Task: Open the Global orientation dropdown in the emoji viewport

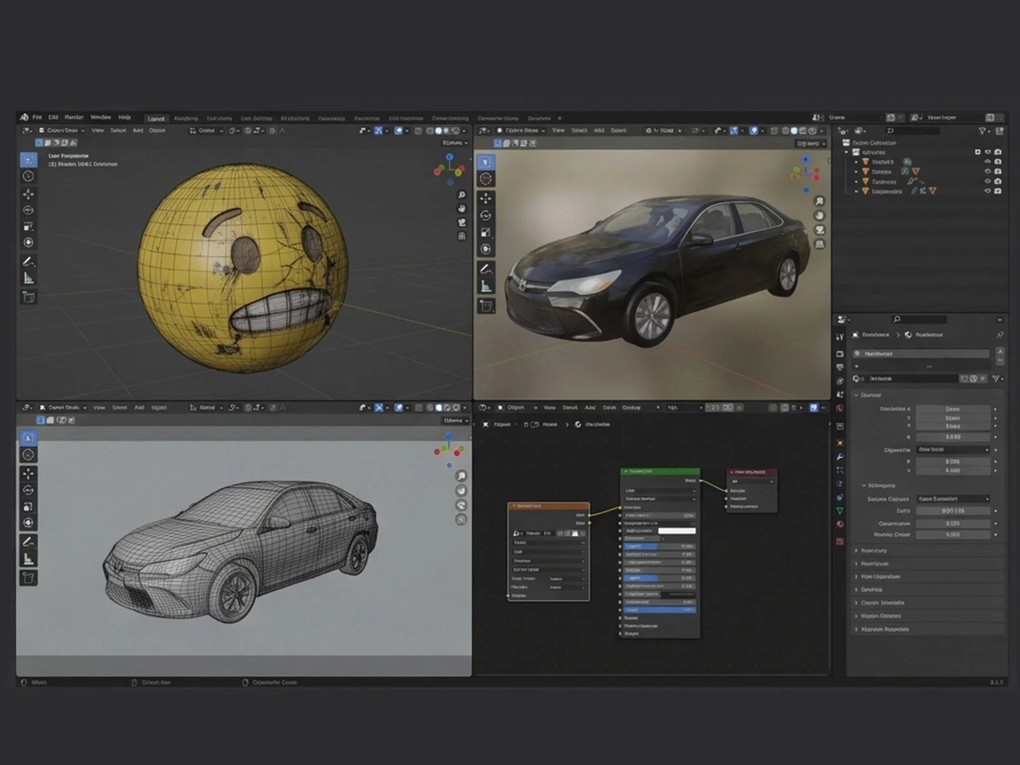Action: [206, 131]
